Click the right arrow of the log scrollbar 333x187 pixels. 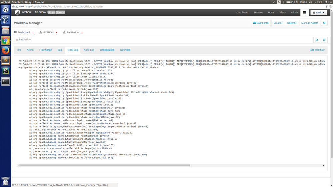pyautogui.click(x=323, y=165)
